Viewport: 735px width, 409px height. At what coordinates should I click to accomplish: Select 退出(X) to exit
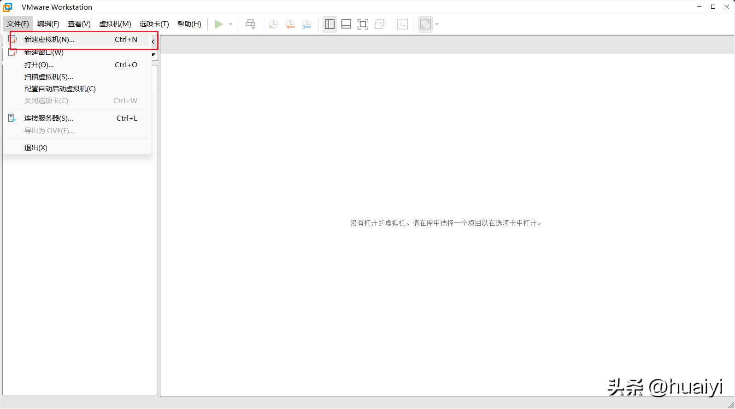pos(77,148)
